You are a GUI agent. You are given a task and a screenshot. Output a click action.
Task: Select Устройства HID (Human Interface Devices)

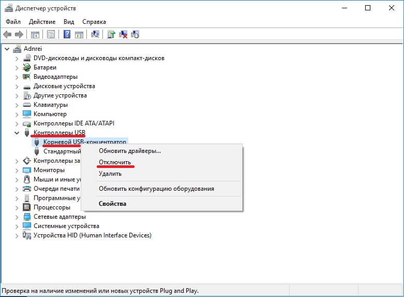pyautogui.click(x=92, y=235)
